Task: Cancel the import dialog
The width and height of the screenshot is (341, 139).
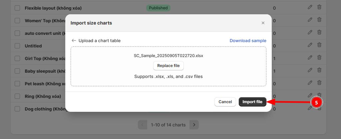Action: click(225, 102)
